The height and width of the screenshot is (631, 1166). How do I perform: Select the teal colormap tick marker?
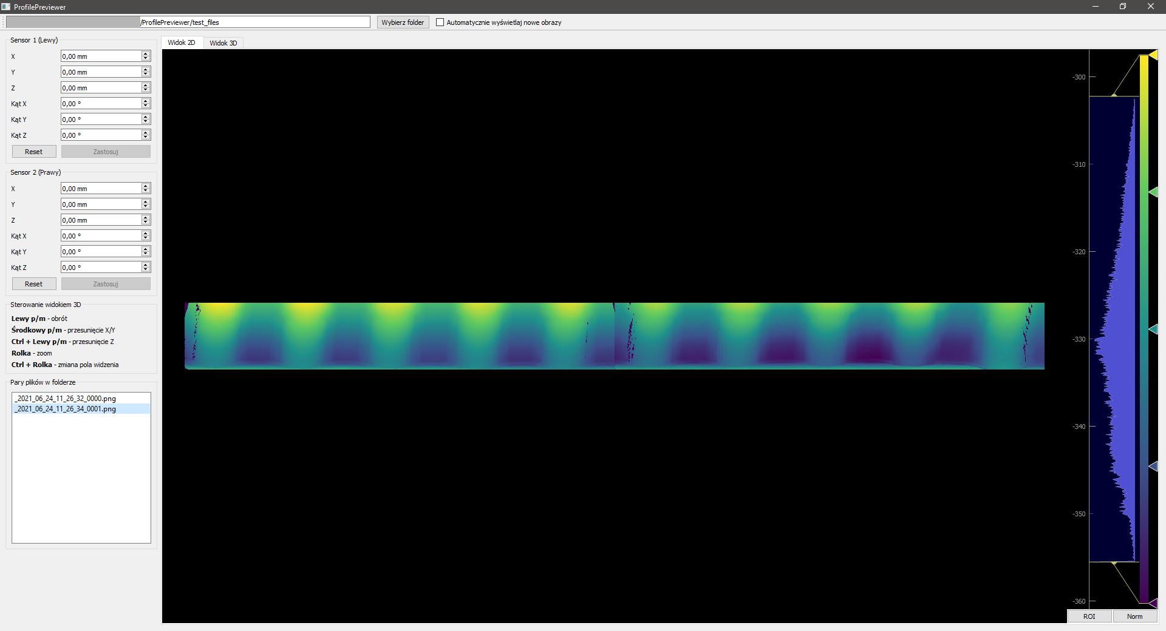click(1153, 329)
